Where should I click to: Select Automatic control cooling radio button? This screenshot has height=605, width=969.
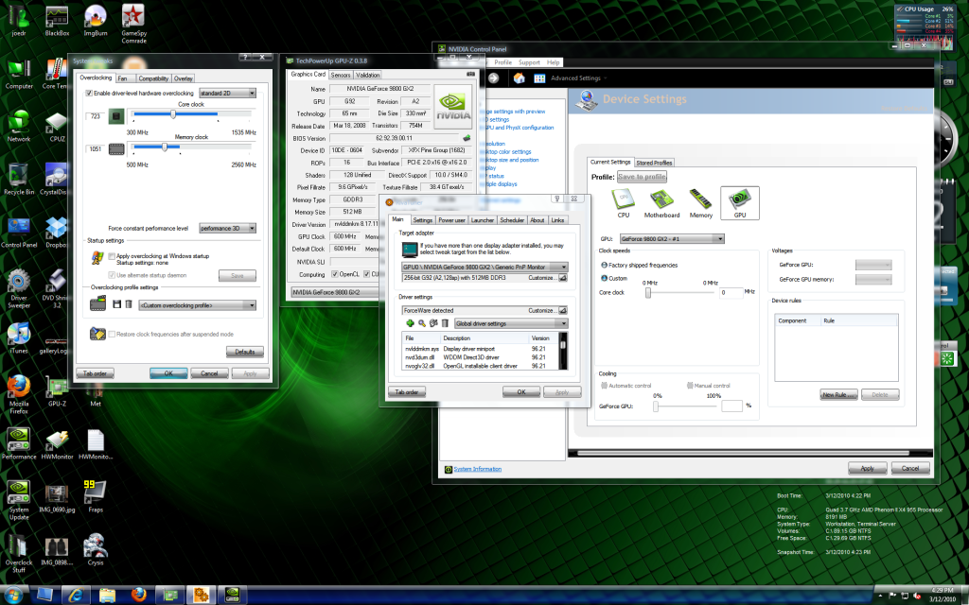pyautogui.click(x=604, y=386)
